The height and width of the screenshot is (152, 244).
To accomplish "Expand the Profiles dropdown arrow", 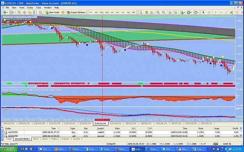I will pyautogui.click(x=14, y=12).
